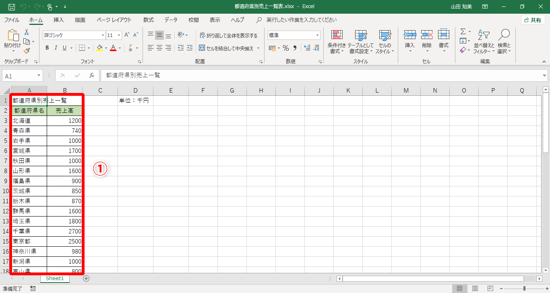
Task: Toggle align text left
Action: (151, 48)
